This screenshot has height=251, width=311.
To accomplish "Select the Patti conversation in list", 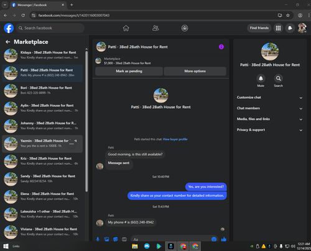I will coord(42,73).
